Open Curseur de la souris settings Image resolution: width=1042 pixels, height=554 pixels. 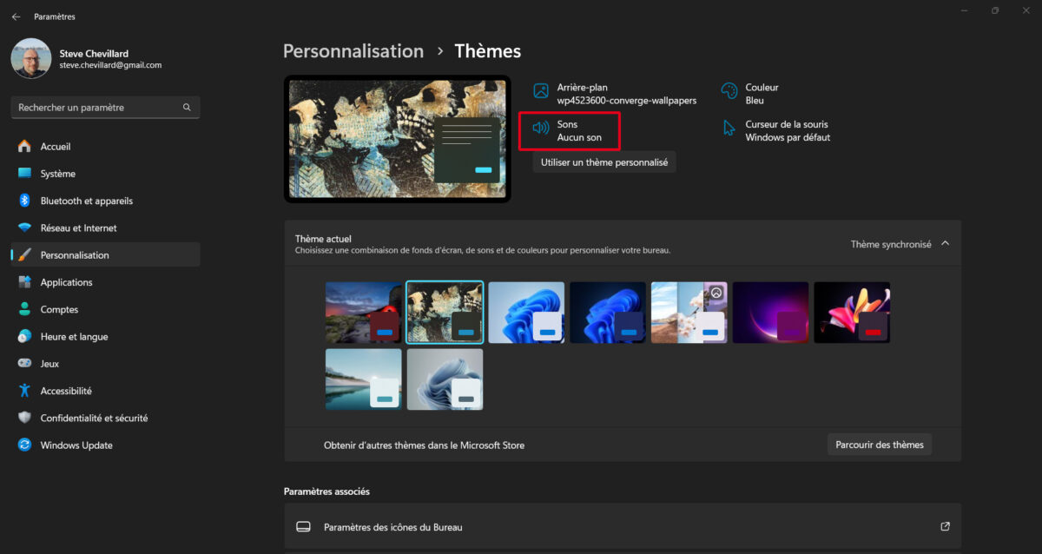pyautogui.click(x=776, y=130)
